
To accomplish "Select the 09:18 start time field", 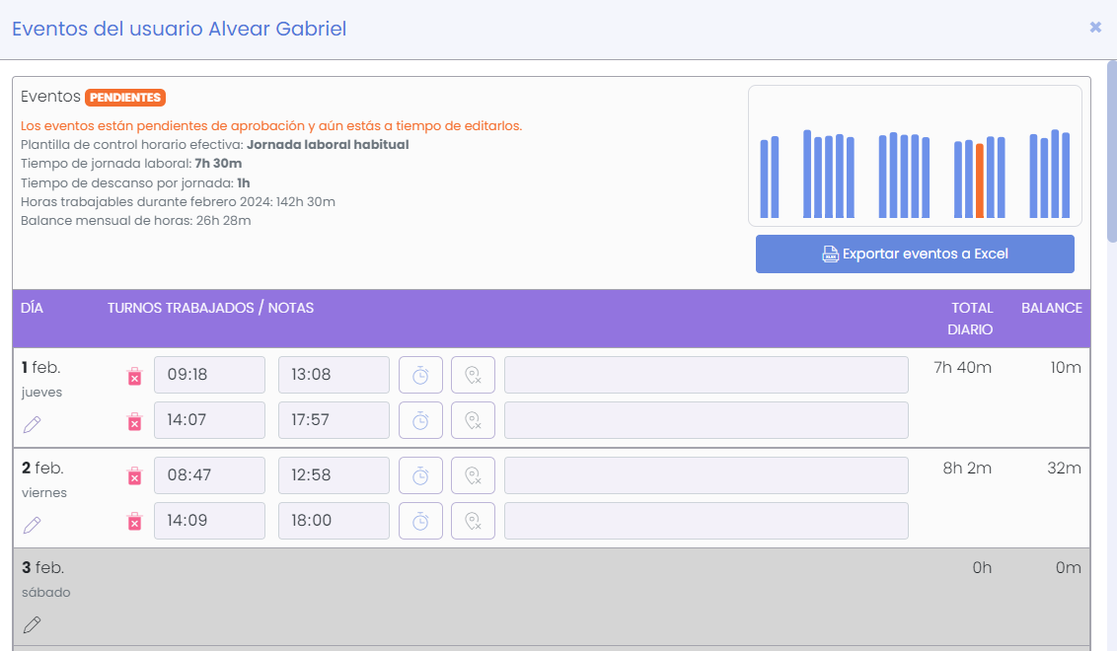I will coord(209,374).
